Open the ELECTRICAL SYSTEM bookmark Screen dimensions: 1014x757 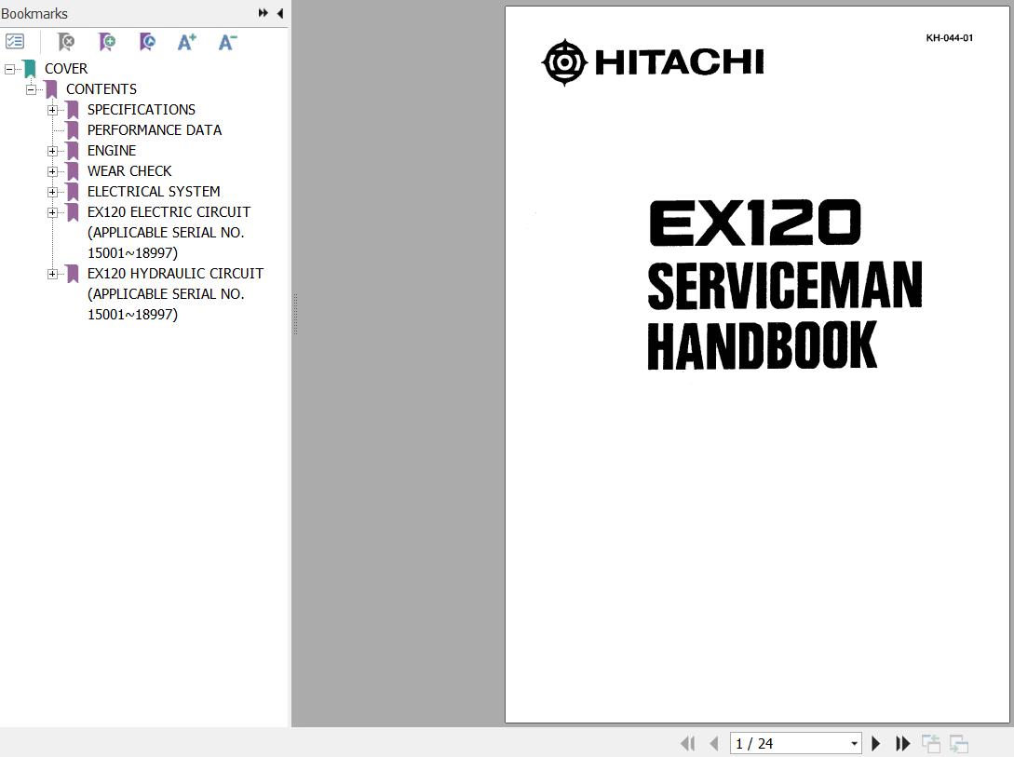pyautogui.click(x=154, y=192)
